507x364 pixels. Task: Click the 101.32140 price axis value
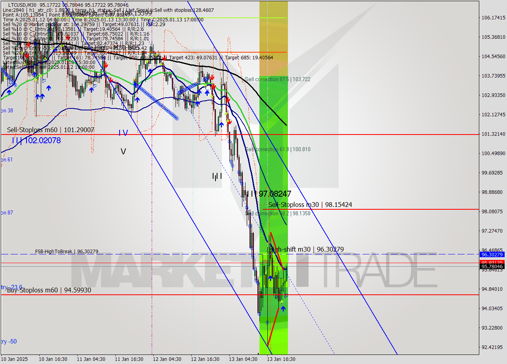pos(493,134)
